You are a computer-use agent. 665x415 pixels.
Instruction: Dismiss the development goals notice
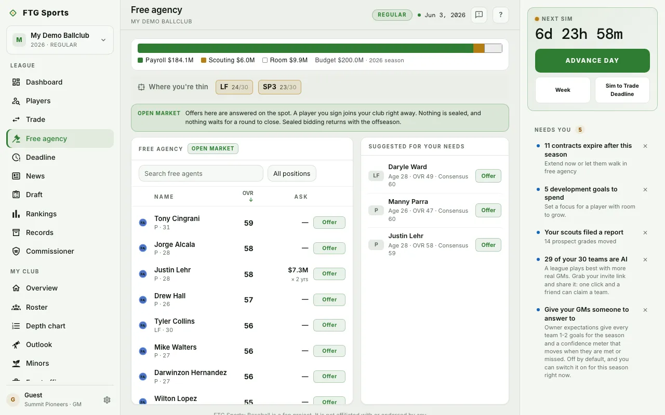point(645,190)
